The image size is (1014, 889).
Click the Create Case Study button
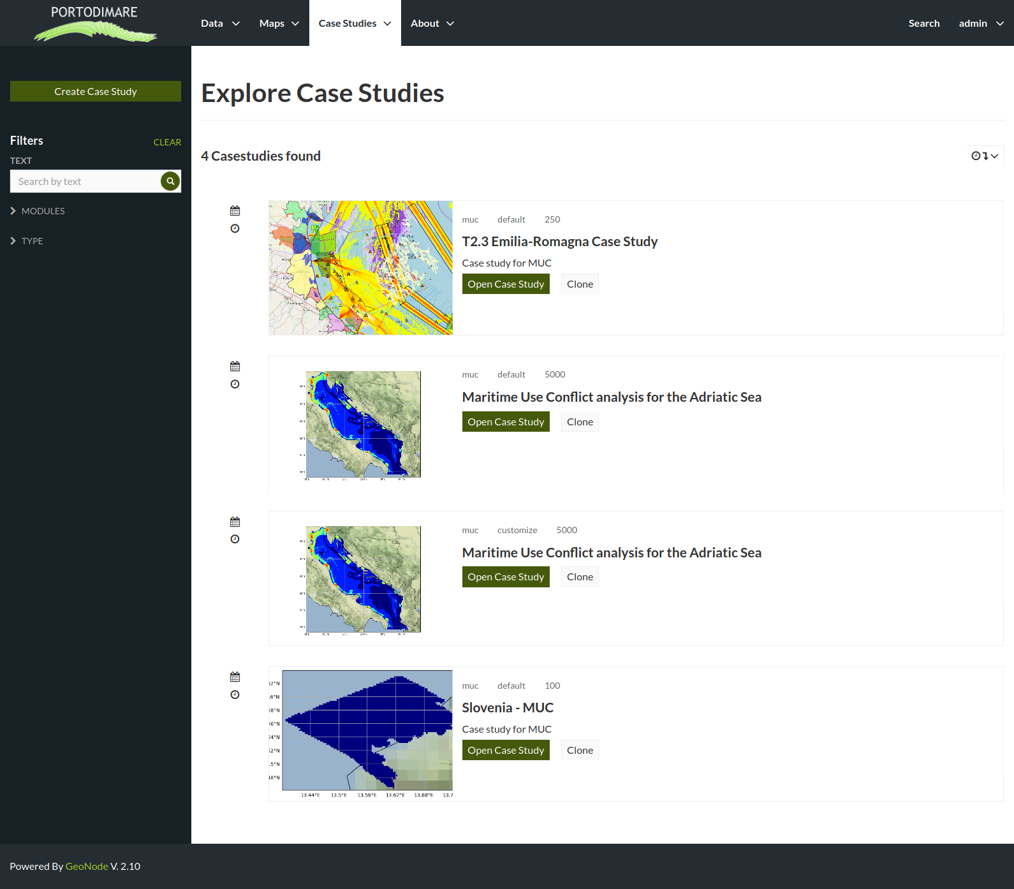point(96,91)
